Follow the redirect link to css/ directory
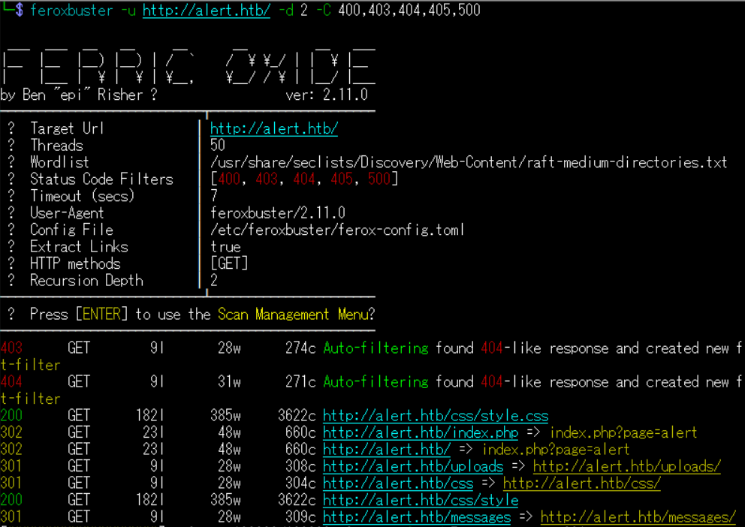This screenshot has width=745, height=527. (x=581, y=483)
